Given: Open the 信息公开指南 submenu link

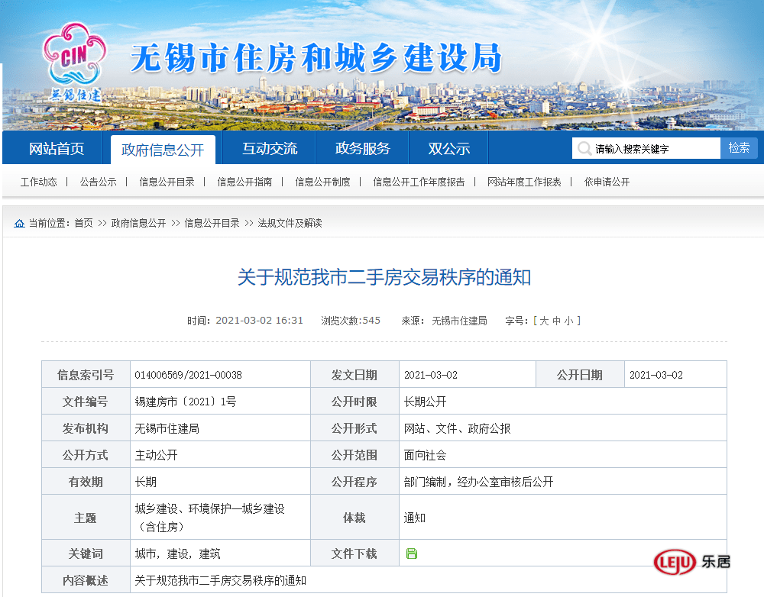Looking at the screenshot, I should pyautogui.click(x=244, y=182).
